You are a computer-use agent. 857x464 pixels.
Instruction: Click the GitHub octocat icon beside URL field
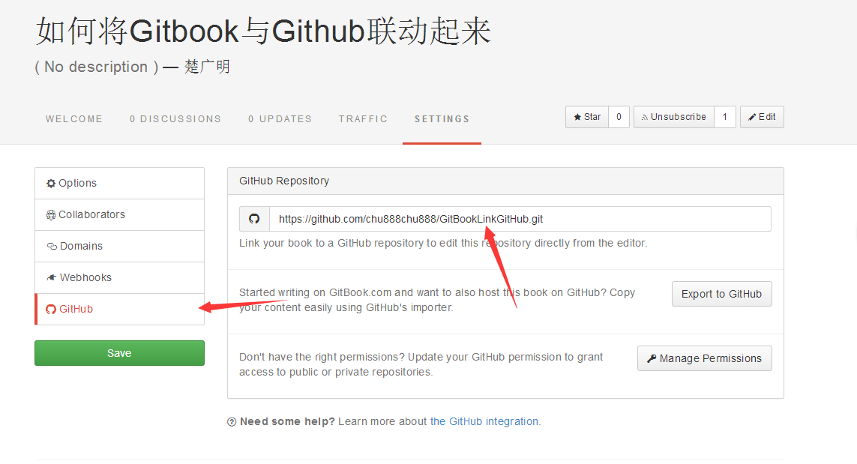[254, 219]
